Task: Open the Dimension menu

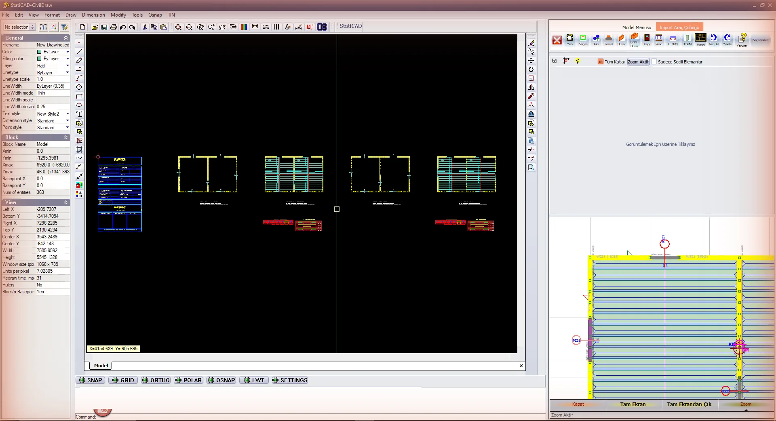Action: coord(93,15)
